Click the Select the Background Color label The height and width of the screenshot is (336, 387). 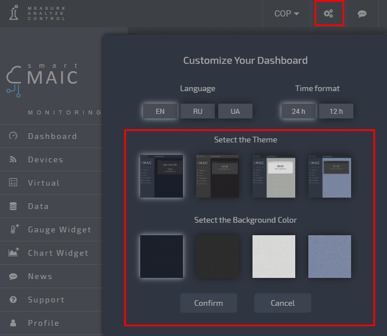pos(246,220)
